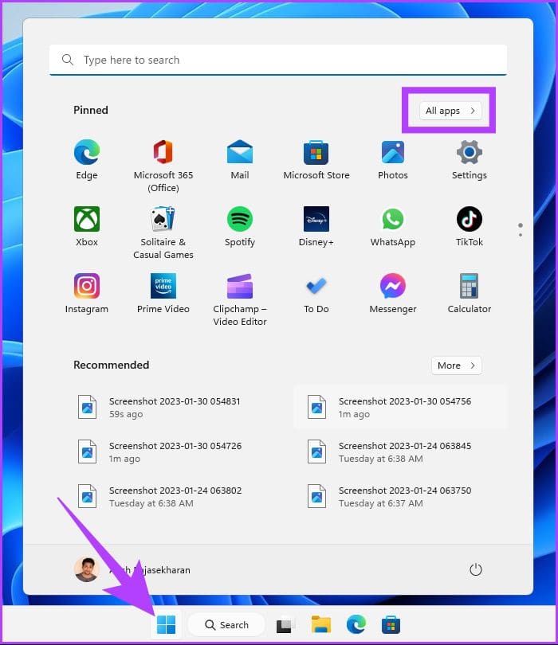Viewport: 558px width, 645px height.
Task: Open Settings from pinned apps
Action: coord(469,159)
